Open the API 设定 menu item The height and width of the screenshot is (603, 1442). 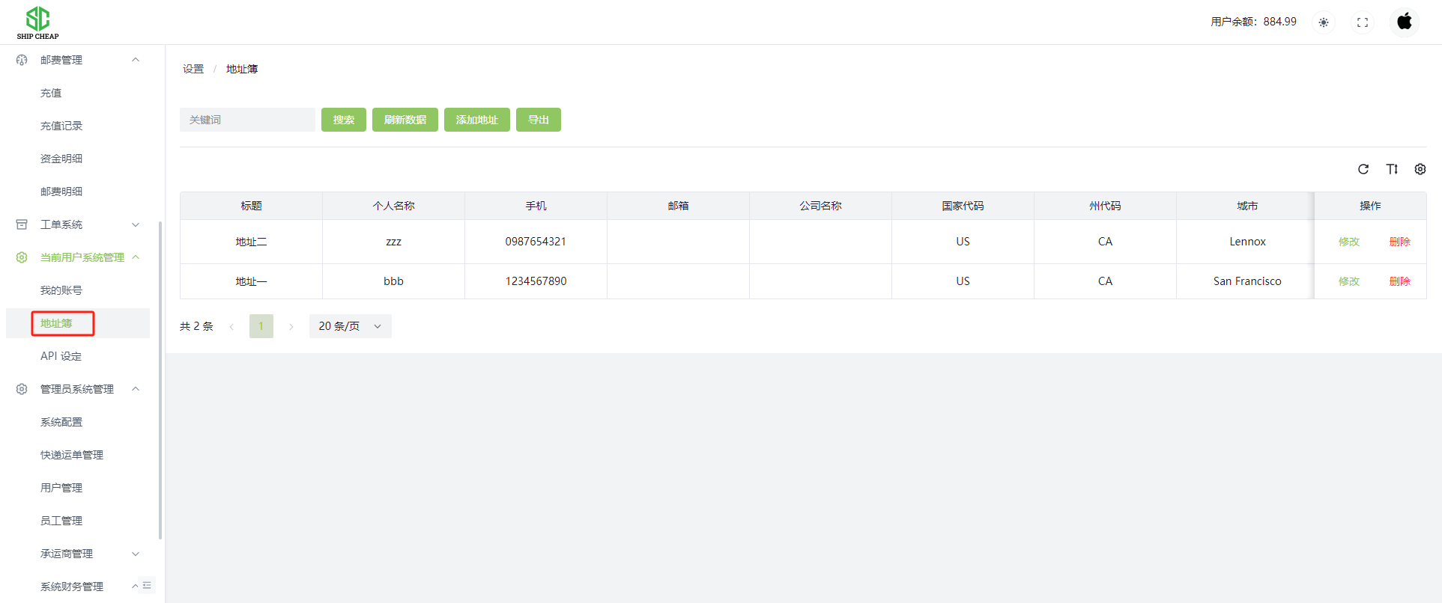(x=61, y=356)
